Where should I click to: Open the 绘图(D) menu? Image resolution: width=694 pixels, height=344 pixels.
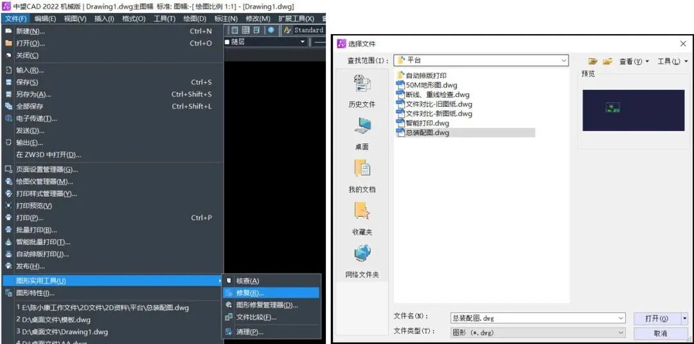coord(195,18)
